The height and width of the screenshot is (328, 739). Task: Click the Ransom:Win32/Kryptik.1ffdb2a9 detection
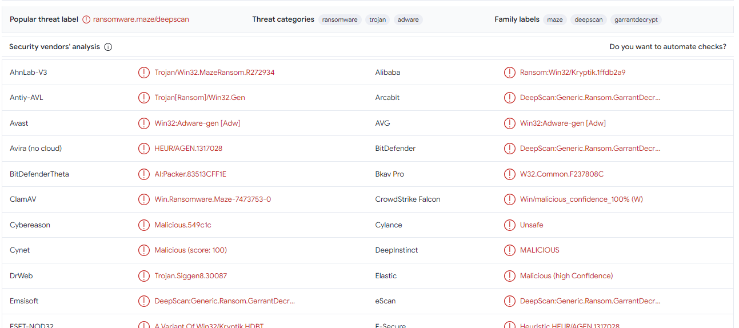pyautogui.click(x=573, y=73)
